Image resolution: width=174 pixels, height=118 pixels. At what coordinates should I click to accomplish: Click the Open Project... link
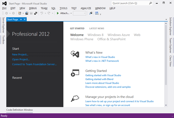point(21,59)
